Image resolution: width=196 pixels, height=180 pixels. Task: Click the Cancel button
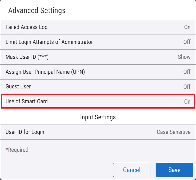[x=132, y=170]
